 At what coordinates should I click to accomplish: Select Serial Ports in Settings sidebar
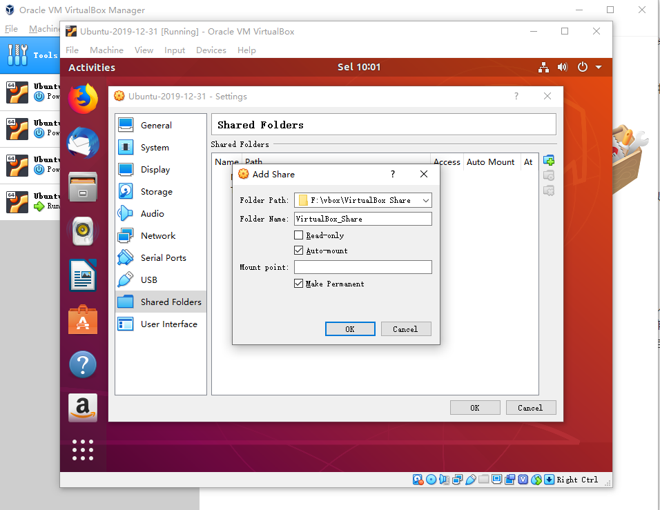point(161,257)
